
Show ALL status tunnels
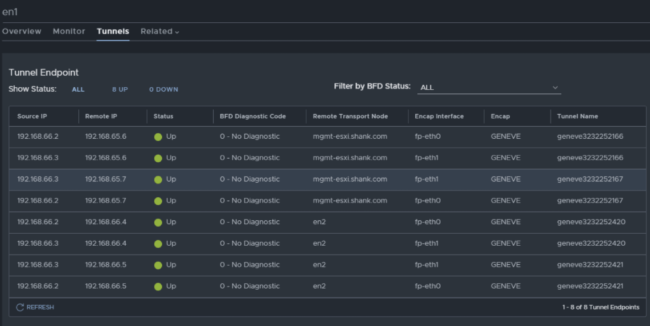pyautogui.click(x=78, y=89)
